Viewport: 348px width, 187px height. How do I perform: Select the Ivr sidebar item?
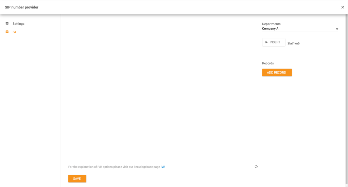tap(14, 32)
